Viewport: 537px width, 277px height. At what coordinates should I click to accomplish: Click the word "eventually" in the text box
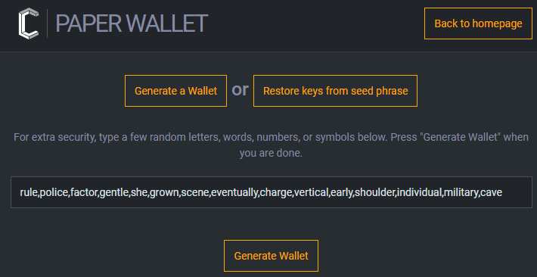[234, 193]
